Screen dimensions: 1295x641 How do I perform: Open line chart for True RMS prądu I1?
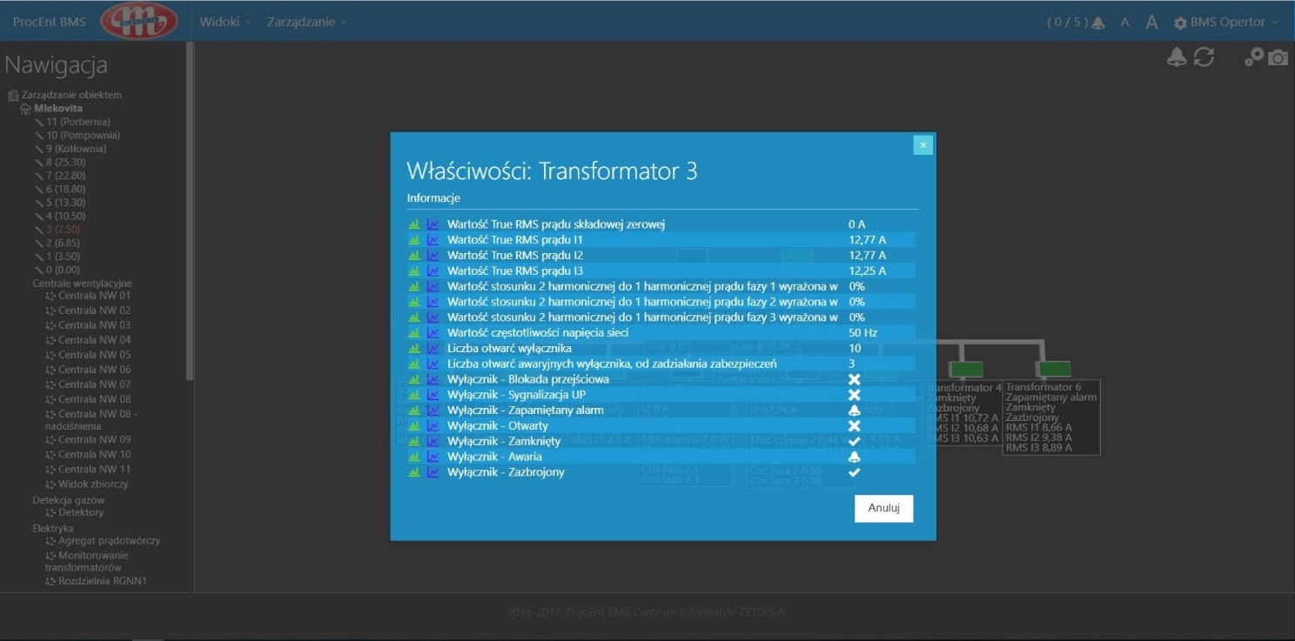point(433,240)
